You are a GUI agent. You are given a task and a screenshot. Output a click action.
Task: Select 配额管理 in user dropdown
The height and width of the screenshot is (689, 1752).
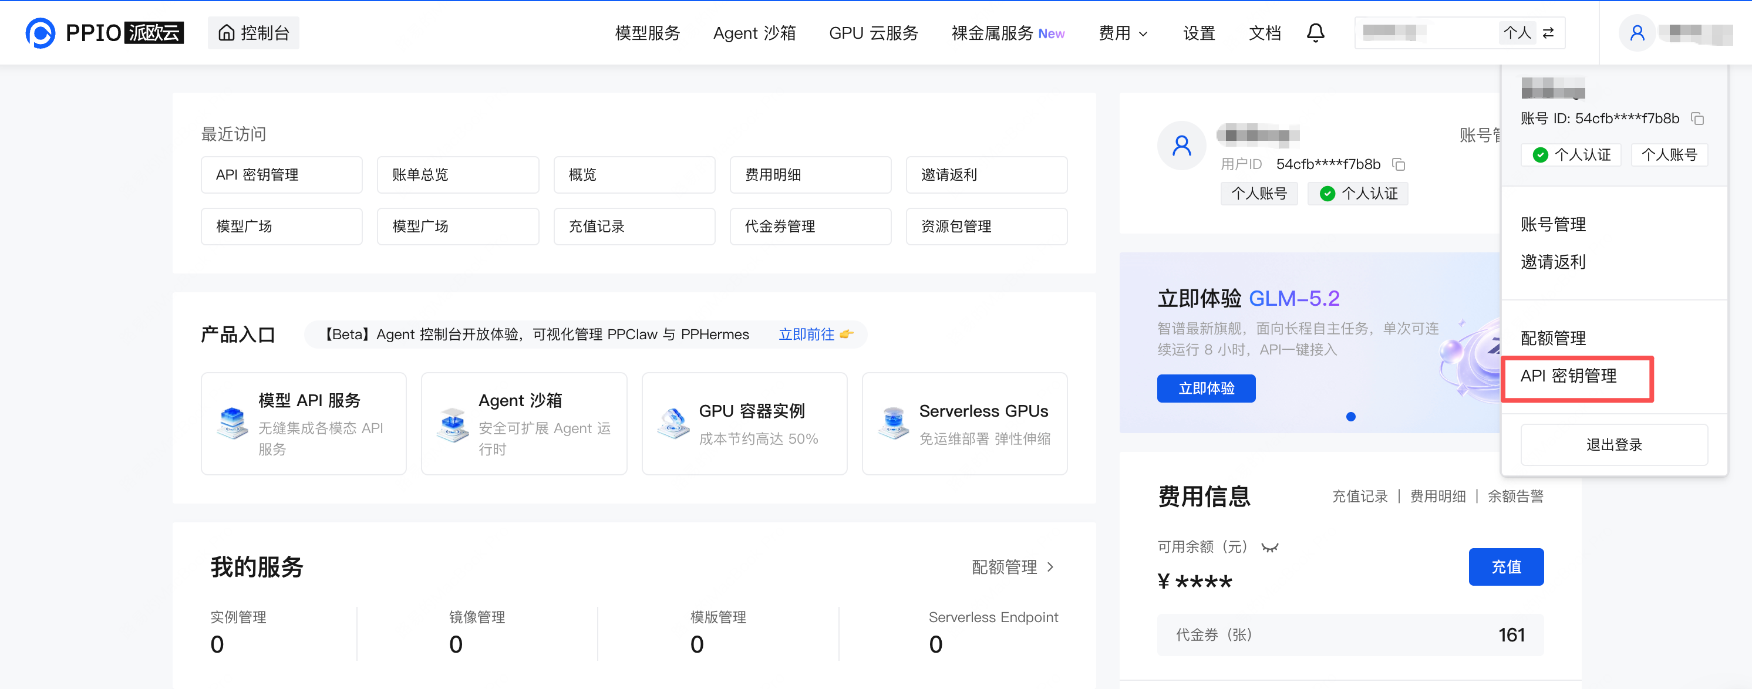1554,338
